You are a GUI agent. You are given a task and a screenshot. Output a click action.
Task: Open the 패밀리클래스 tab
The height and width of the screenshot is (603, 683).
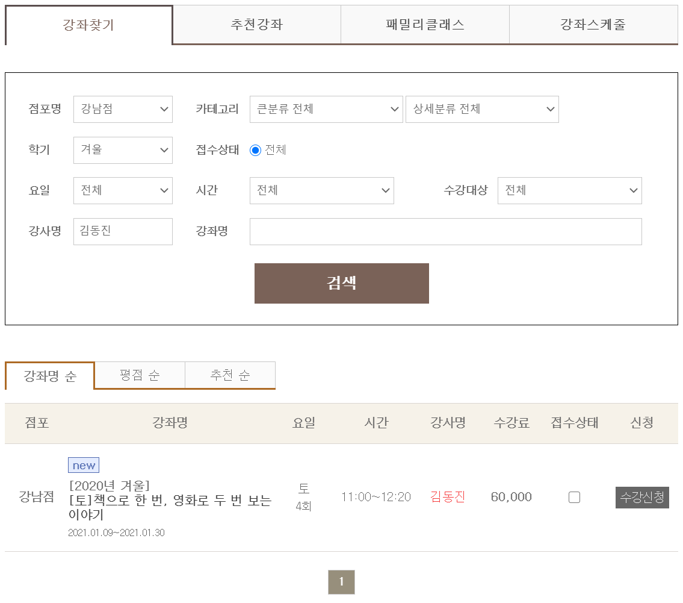(x=425, y=25)
